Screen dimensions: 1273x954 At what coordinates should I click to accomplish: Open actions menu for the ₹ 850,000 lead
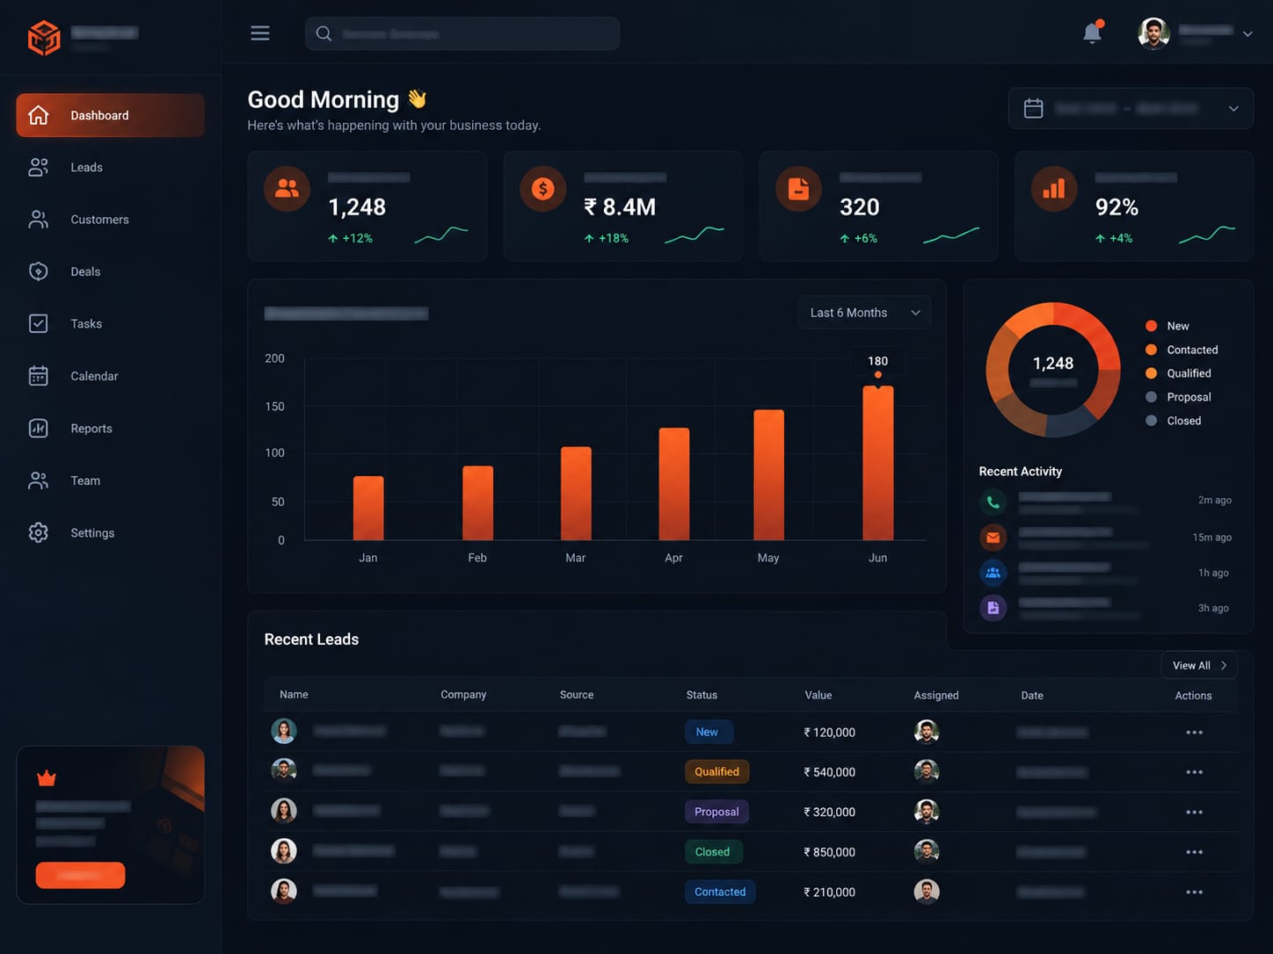click(1194, 852)
